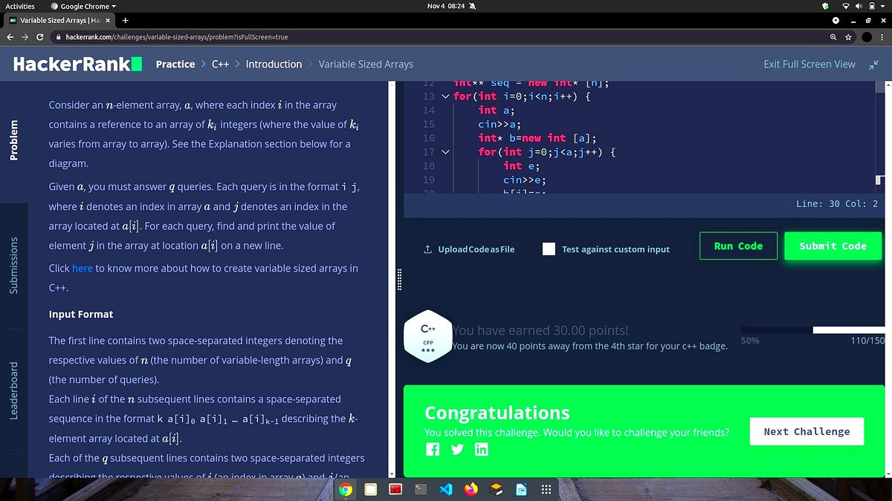Click the C++ badge hexagon icon

[427, 338]
